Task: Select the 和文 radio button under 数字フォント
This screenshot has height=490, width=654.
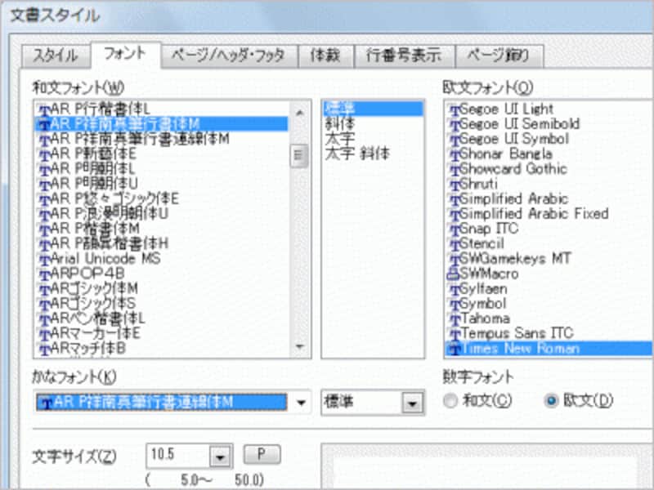Action: [x=450, y=399]
